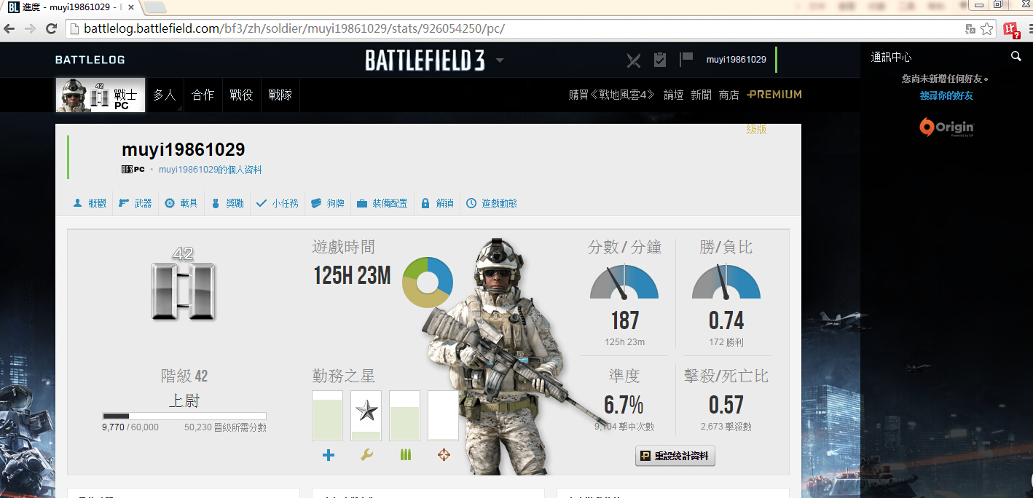Select the assault class plus icon
This screenshot has width=1033, height=498.
click(x=328, y=455)
